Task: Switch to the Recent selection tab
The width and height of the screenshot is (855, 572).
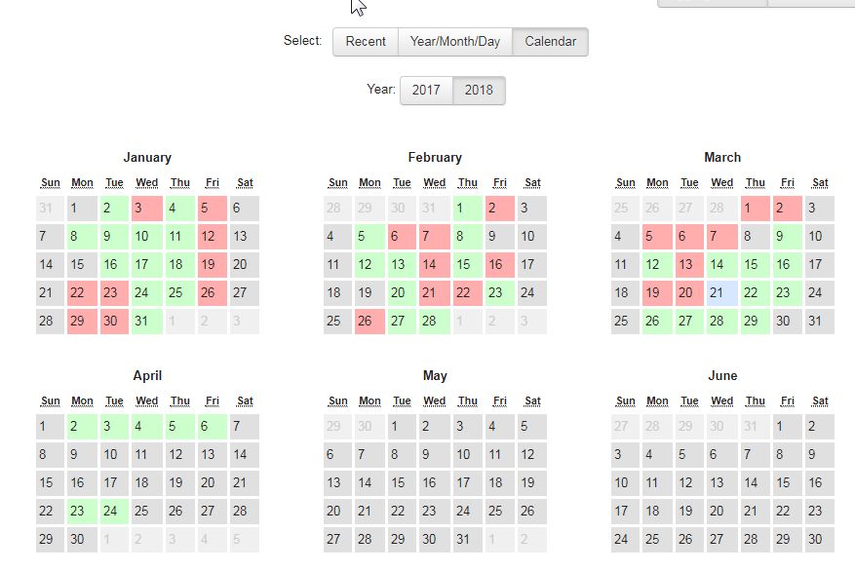Action: (x=366, y=41)
